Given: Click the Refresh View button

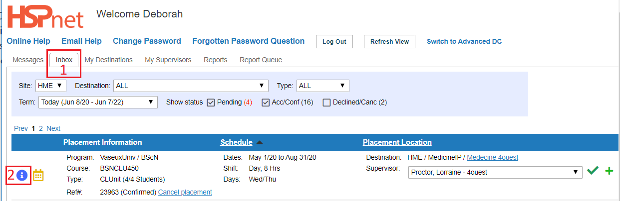Looking at the screenshot, I should 389,42.
